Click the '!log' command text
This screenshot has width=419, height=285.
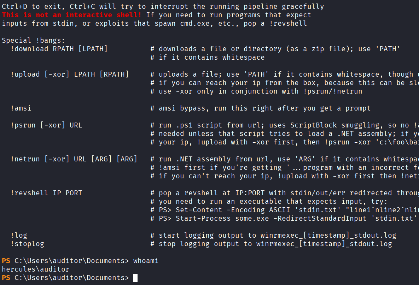[18, 235]
